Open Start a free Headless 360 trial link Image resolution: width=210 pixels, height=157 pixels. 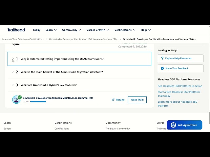(179, 94)
